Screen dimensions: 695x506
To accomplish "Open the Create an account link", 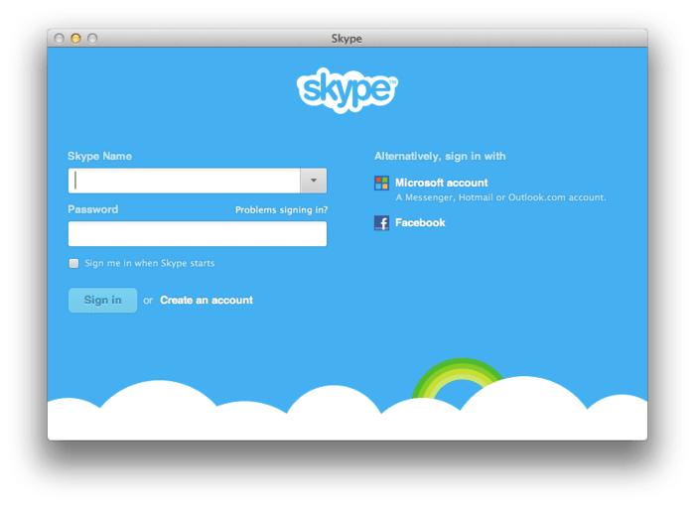I will tap(207, 300).
